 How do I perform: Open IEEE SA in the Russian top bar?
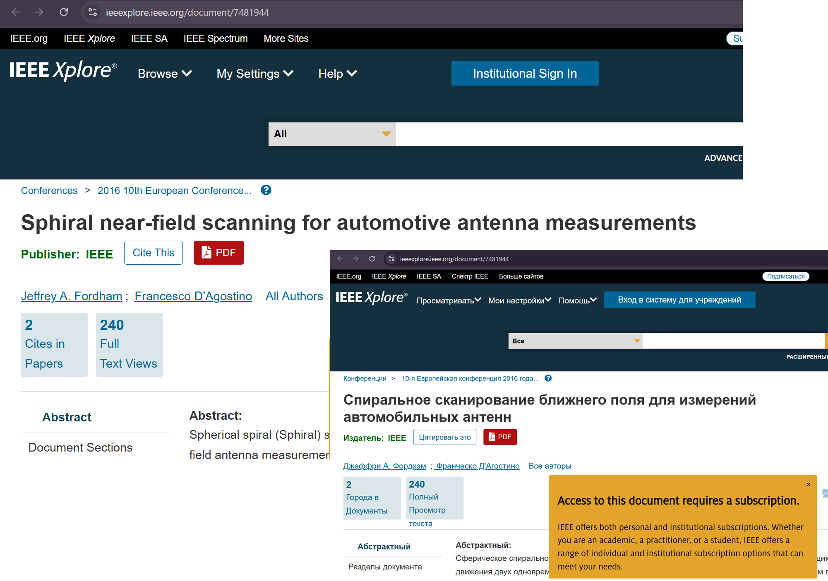point(429,276)
